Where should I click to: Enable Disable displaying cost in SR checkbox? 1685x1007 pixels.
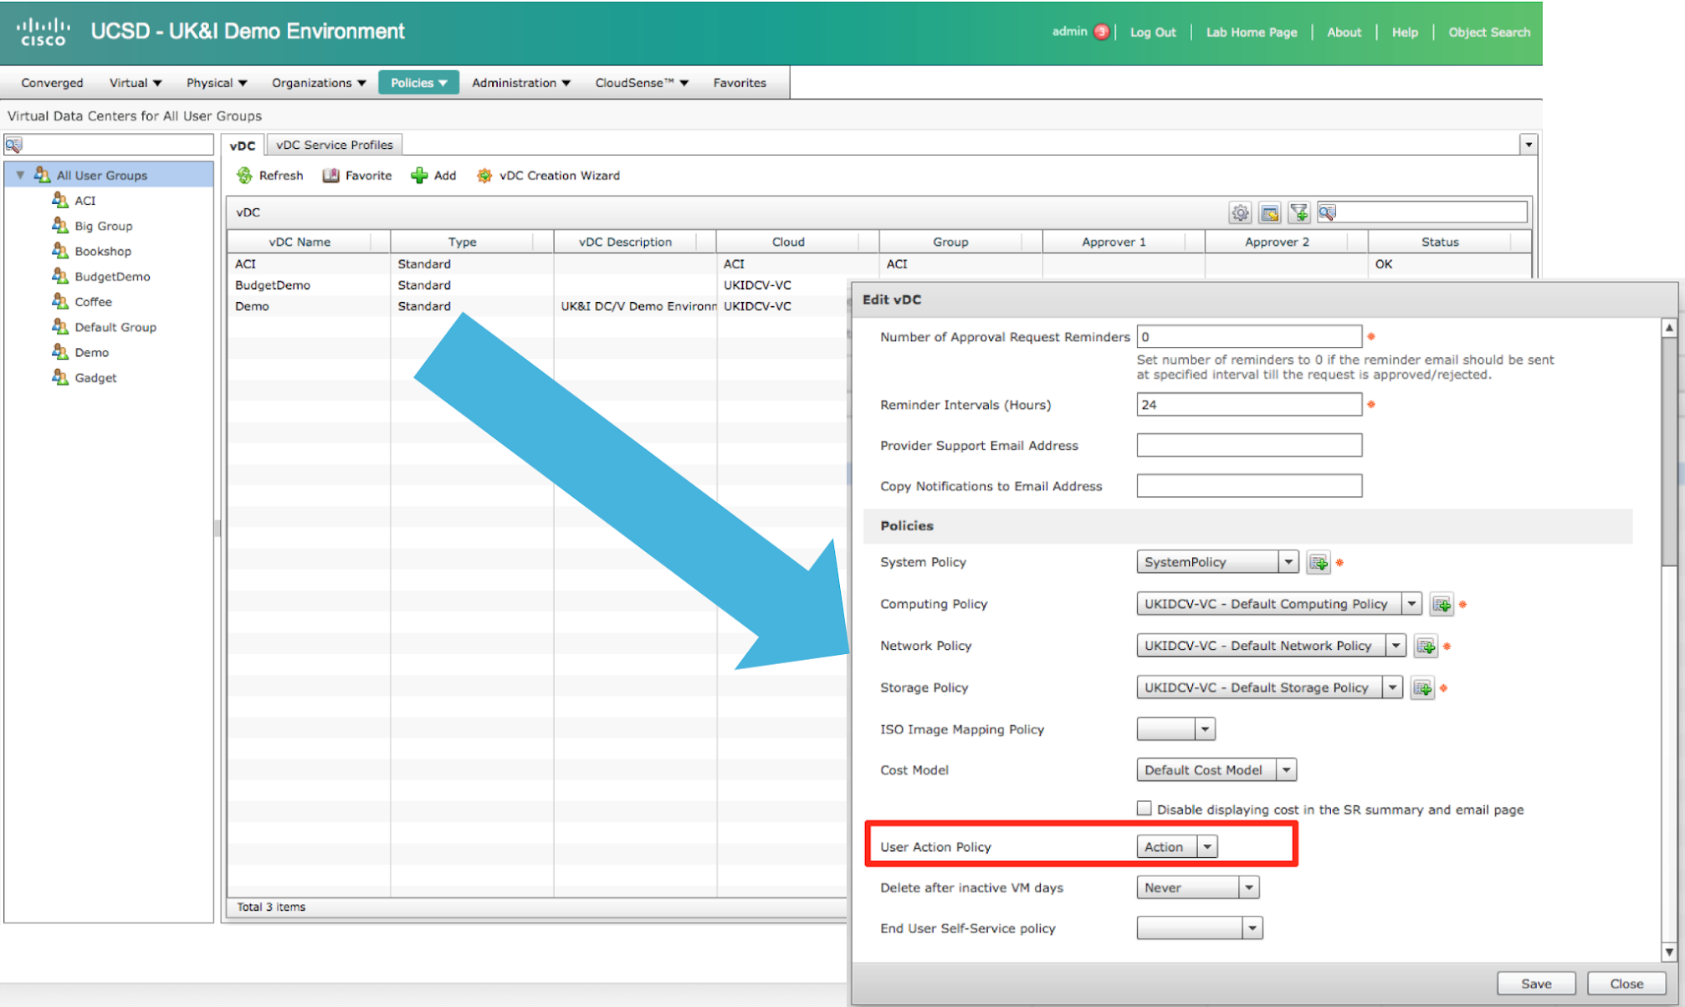pos(1144,809)
